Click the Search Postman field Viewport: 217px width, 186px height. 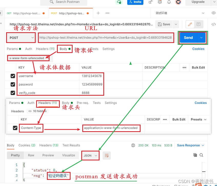[x=64, y=2]
